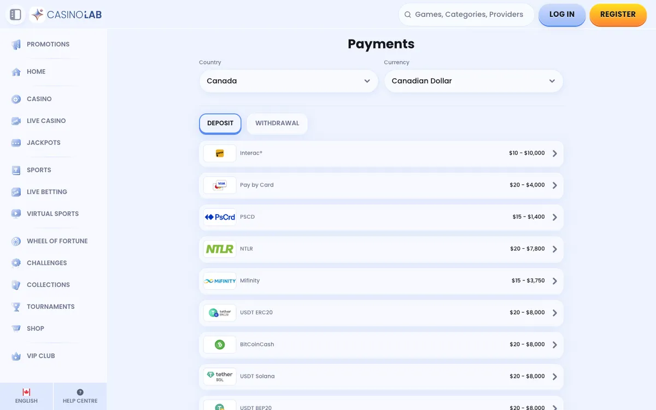Image resolution: width=656 pixels, height=410 pixels.
Task: Open the CasinoLab logo home link
Action: [66, 15]
